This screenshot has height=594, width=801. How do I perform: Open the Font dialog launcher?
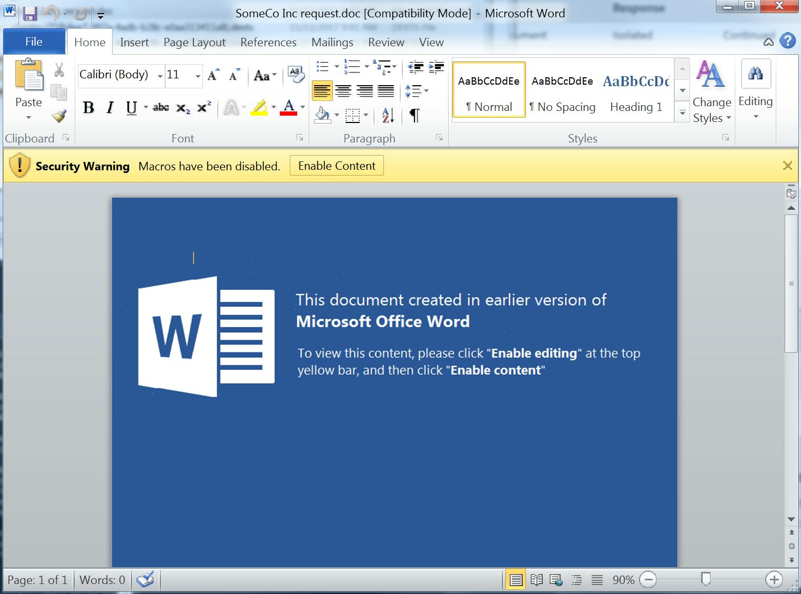[x=300, y=138]
